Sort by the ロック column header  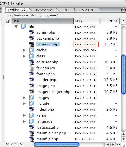tap(87, 21)
